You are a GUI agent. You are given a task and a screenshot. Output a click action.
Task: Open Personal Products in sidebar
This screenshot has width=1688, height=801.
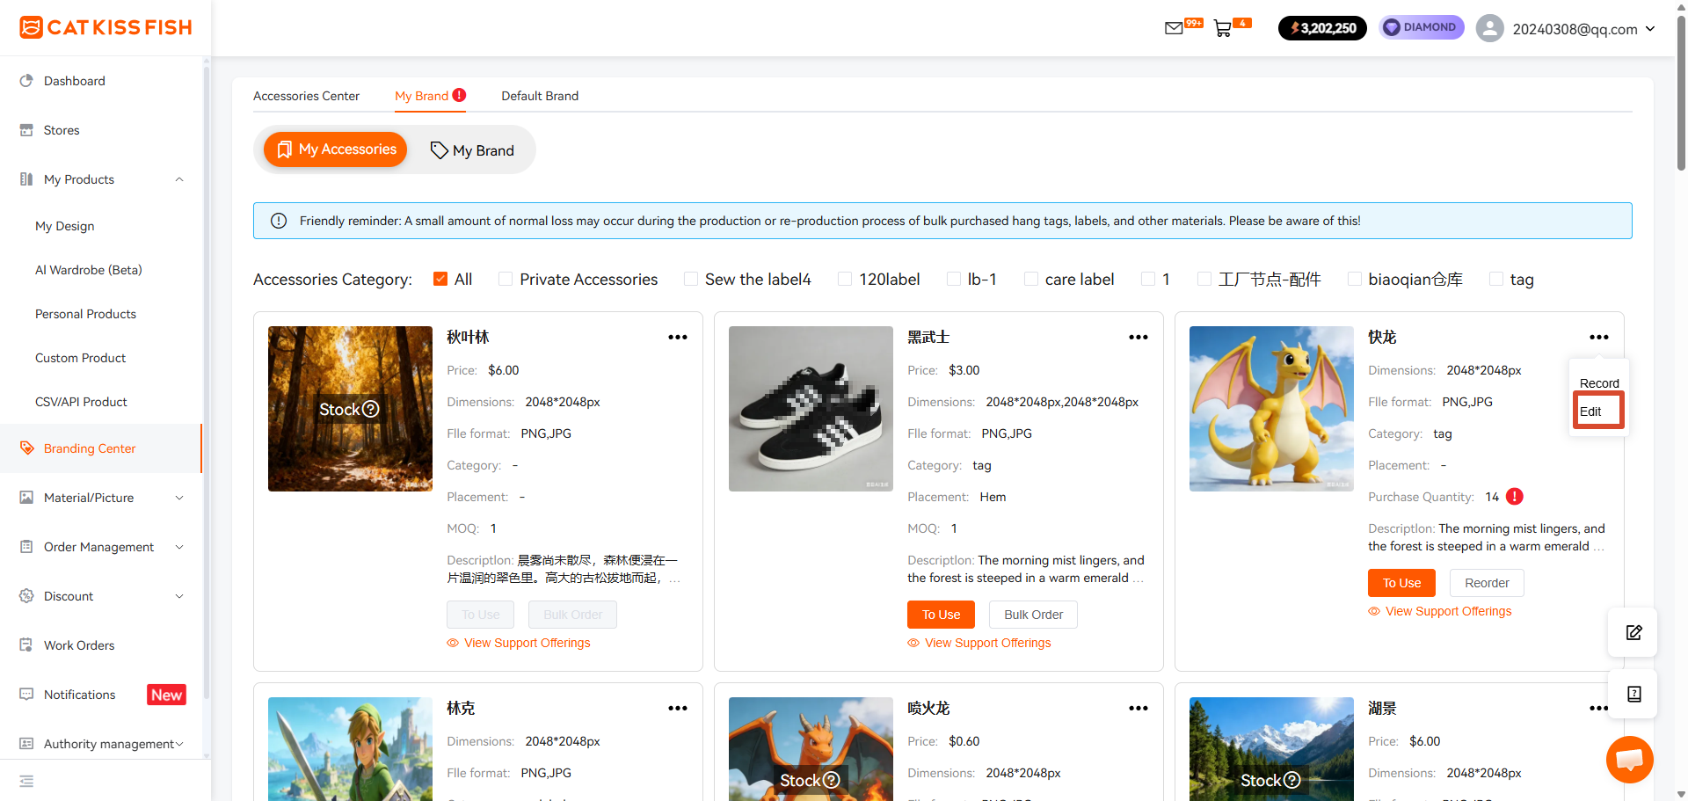point(85,314)
